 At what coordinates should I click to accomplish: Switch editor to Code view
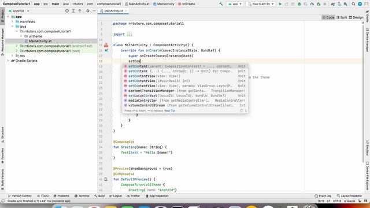coord(328,17)
